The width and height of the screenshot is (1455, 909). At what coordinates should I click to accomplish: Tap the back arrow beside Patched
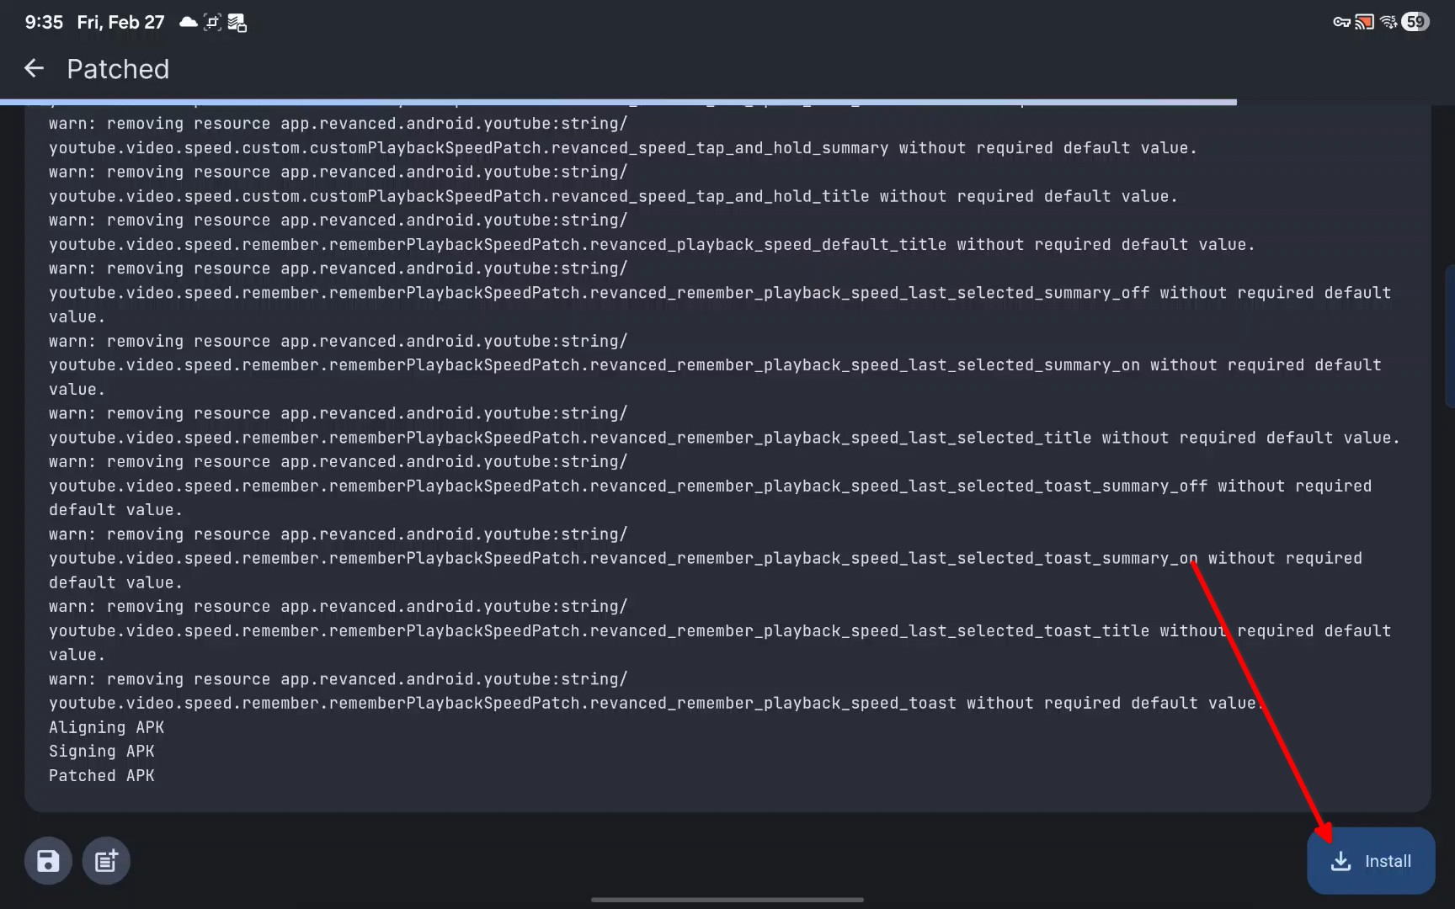(34, 68)
